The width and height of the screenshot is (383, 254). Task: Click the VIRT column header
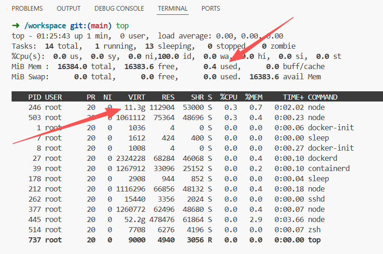[136, 97]
